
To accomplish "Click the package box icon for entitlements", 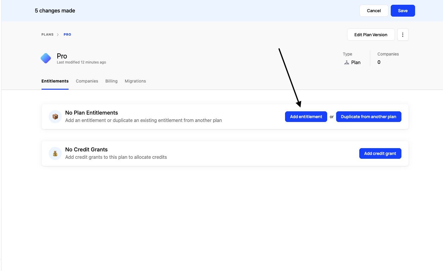I will click(55, 117).
